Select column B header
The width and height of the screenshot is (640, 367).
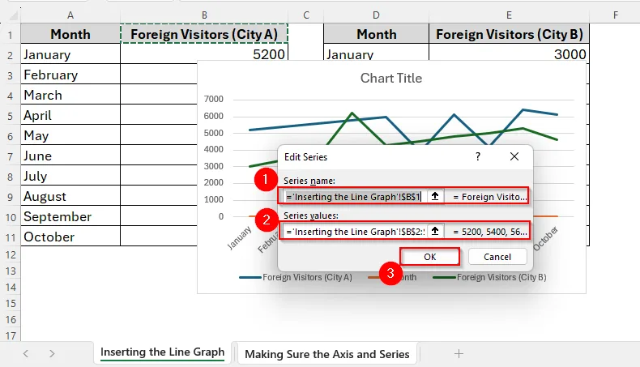(204, 15)
